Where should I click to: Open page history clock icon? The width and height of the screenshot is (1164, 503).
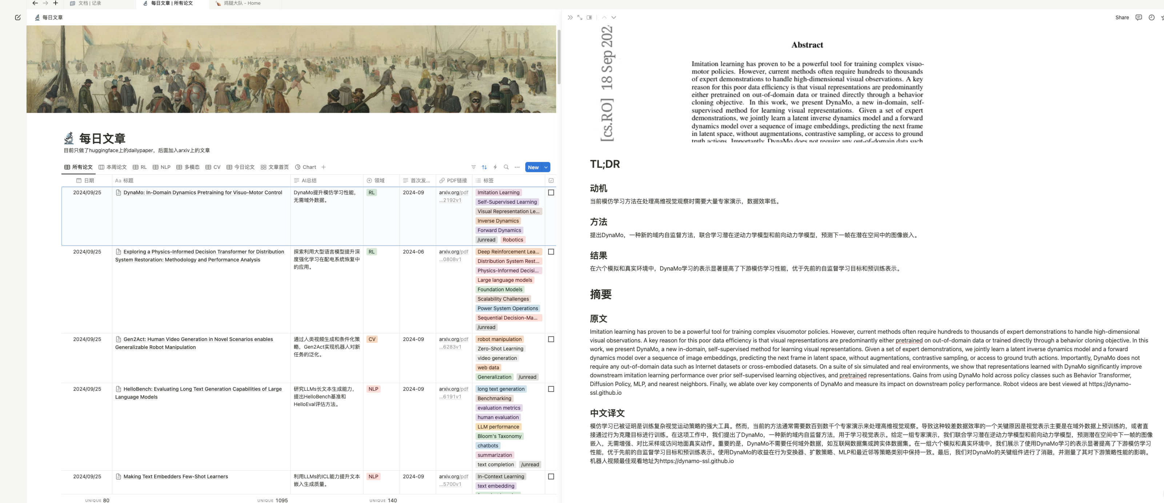pos(1151,17)
